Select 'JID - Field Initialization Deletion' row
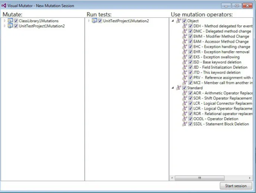The height and width of the screenshot is (193, 256). pyautogui.click(x=220, y=67)
